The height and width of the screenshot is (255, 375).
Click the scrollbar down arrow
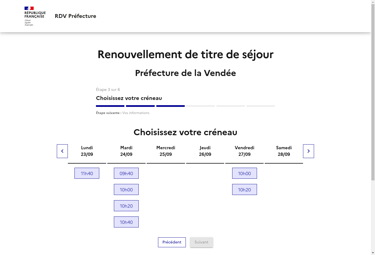(373, 253)
